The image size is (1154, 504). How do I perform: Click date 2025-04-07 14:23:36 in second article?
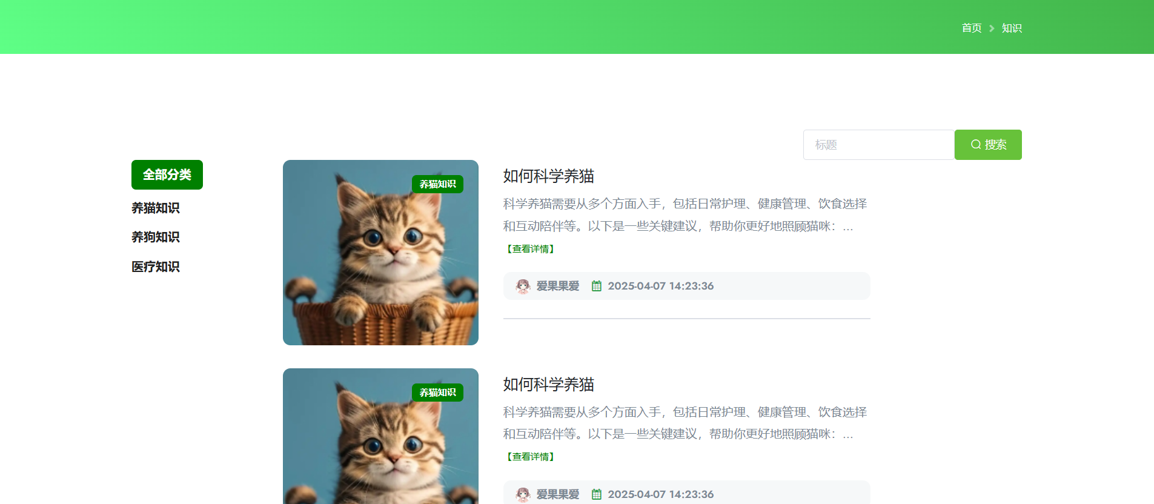[x=661, y=494]
